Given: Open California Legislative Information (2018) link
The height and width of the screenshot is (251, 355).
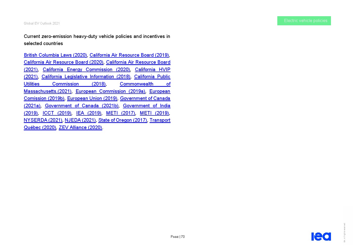Looking at the screenshot, I should 86,77.
